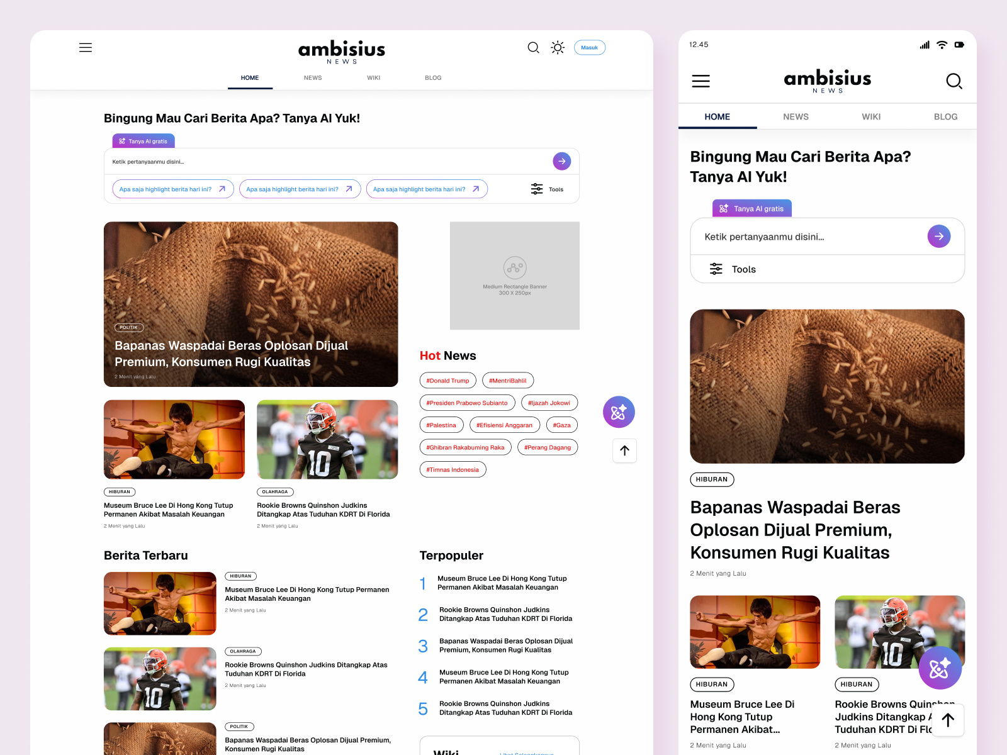The height and width of the screenshot is (755, 1007).
Task: Open the search icon on mobile header
Action: pos(954,81)
